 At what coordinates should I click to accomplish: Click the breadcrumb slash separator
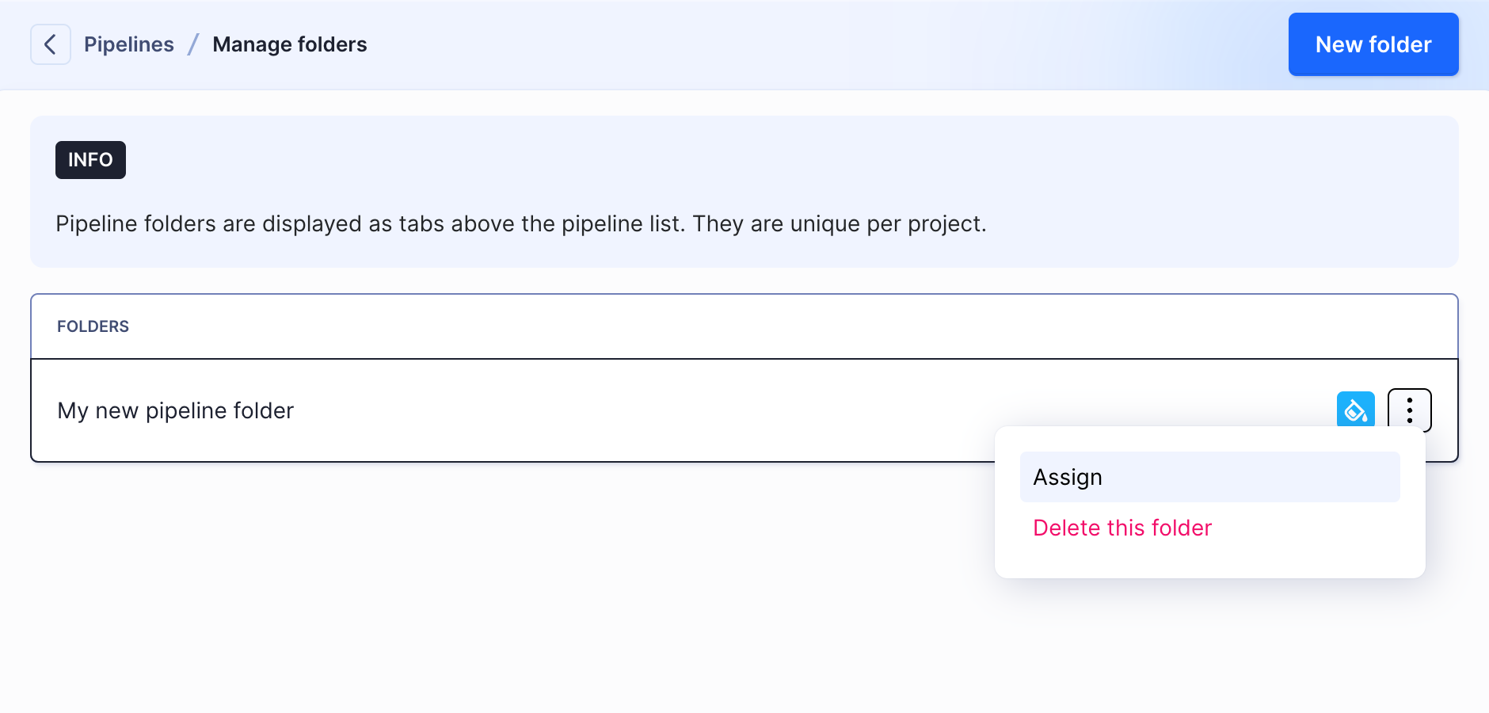tap(193, 44)
